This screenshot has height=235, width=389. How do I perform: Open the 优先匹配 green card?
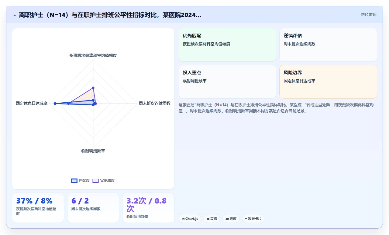click(227, 45)
